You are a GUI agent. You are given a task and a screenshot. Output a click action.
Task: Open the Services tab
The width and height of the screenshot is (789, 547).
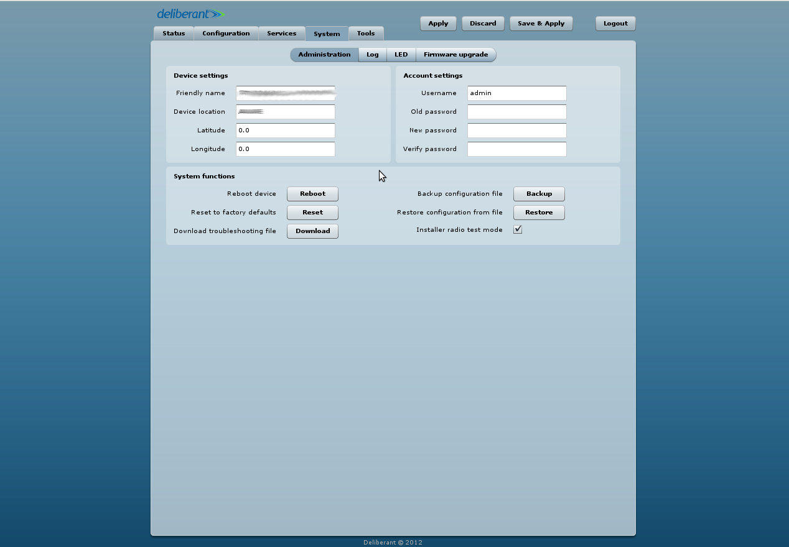click(x=281, y=34)
